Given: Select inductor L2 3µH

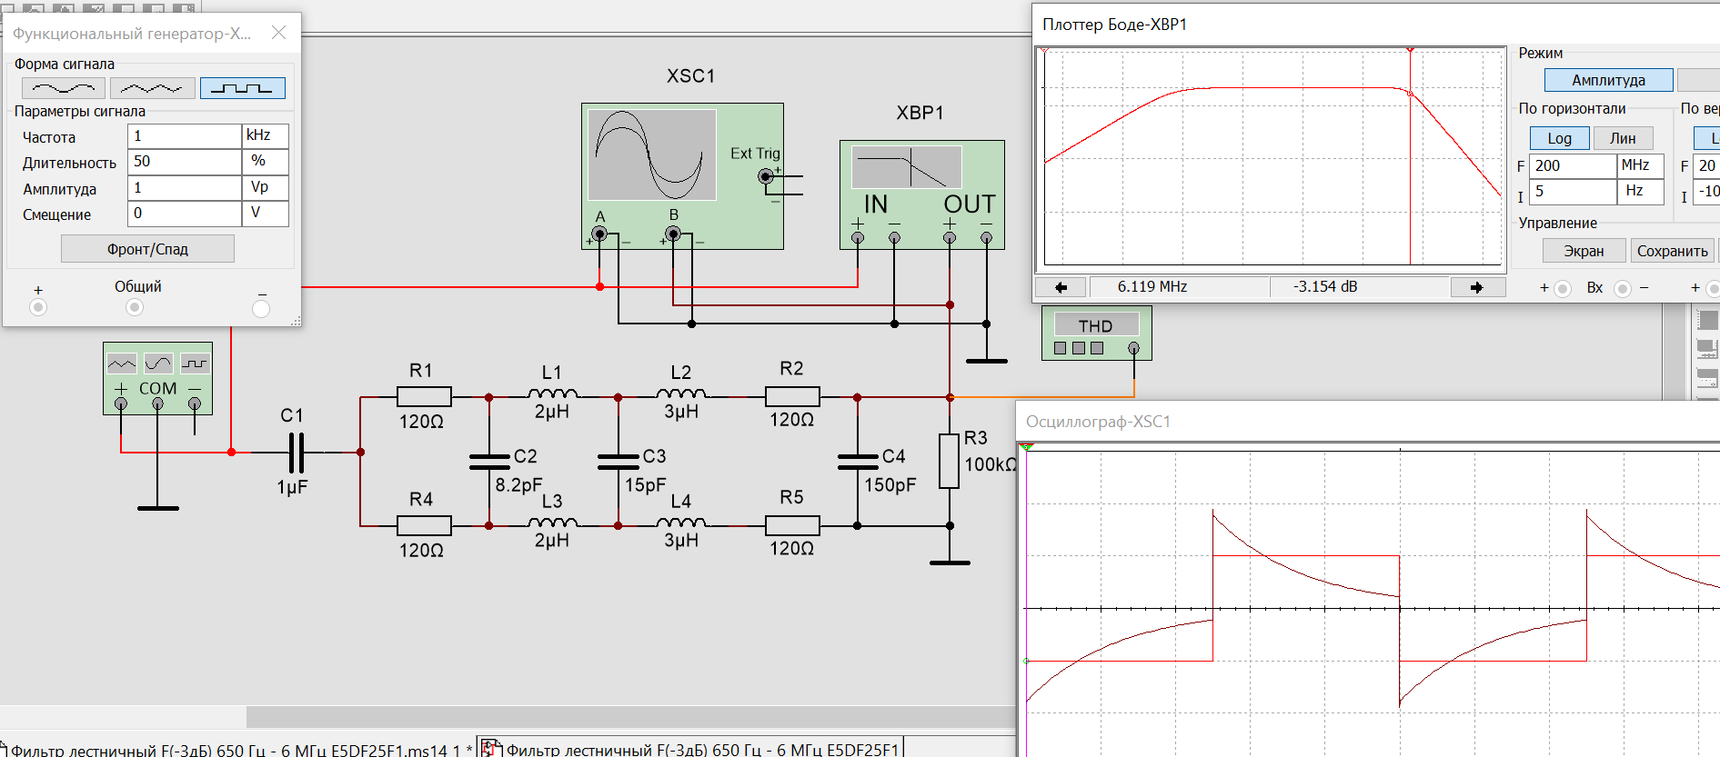Looking at the screenshot, I should [681, 393].
